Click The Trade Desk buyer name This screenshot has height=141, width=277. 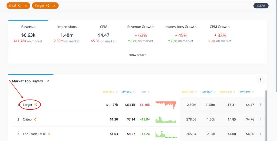click(x=34, y=134)
